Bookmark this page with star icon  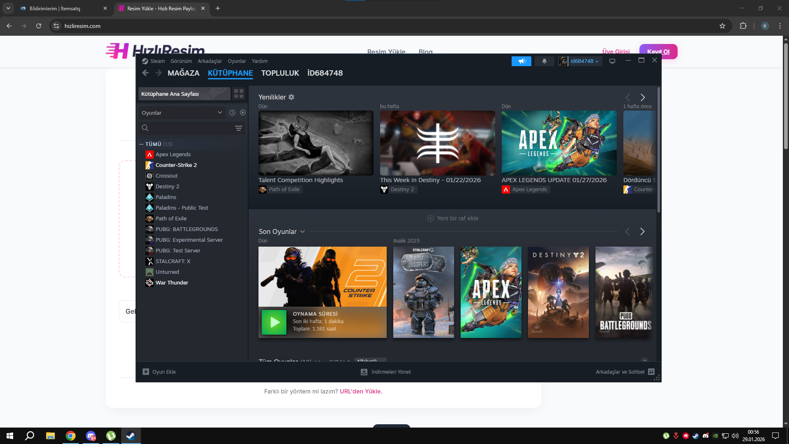tap(722, 26)
